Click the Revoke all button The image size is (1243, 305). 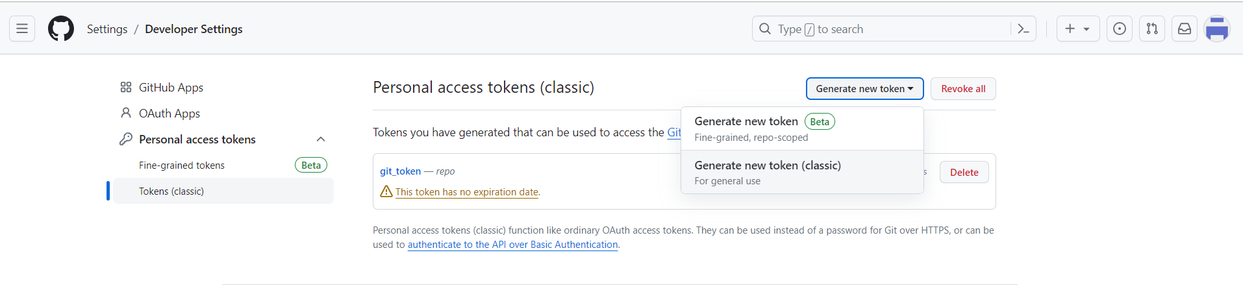click(x=963, y=89)
